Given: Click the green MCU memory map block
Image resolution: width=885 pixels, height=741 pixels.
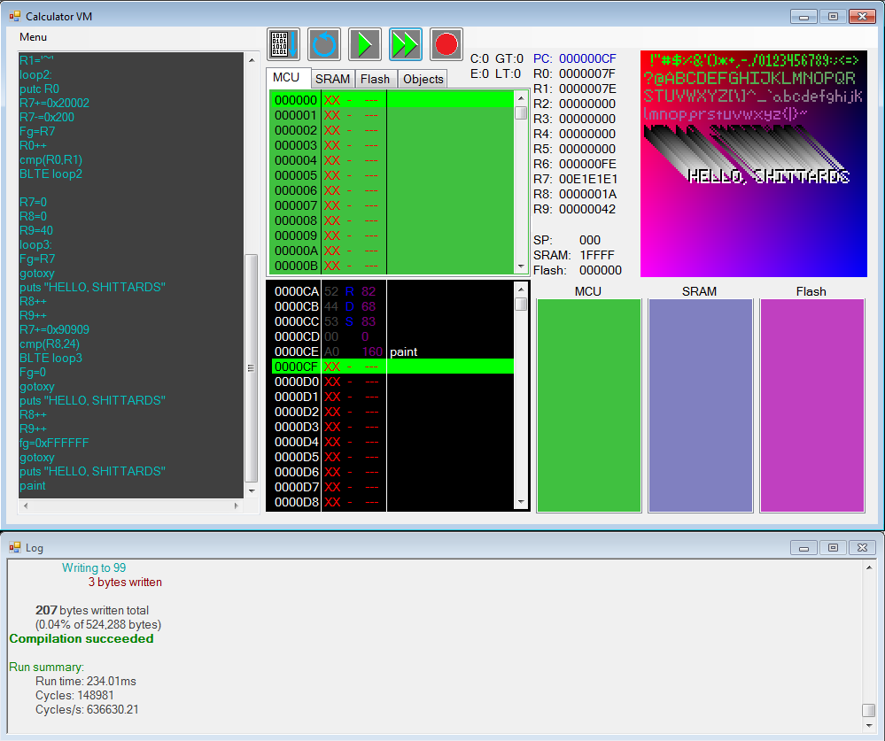Looking at the screenshot, I should [x=589, y=405].
